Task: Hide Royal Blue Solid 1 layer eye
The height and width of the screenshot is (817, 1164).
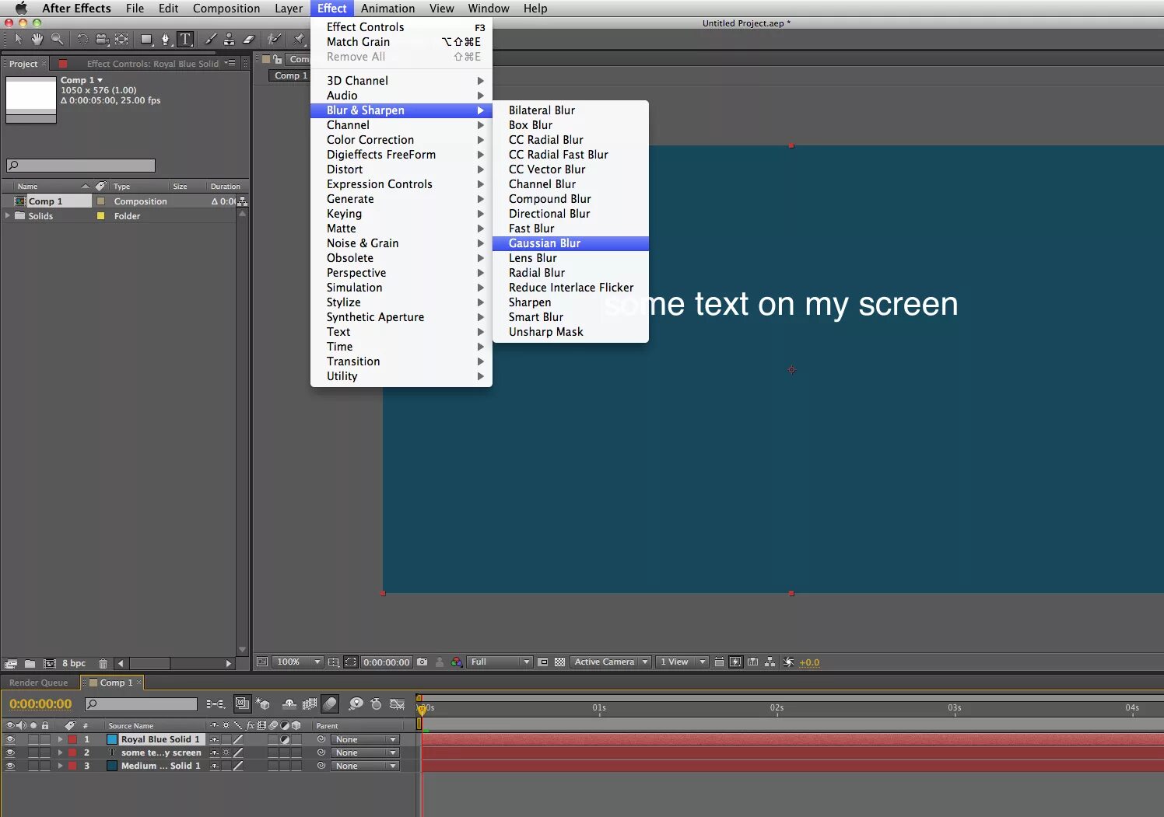Action: (10, 739)
